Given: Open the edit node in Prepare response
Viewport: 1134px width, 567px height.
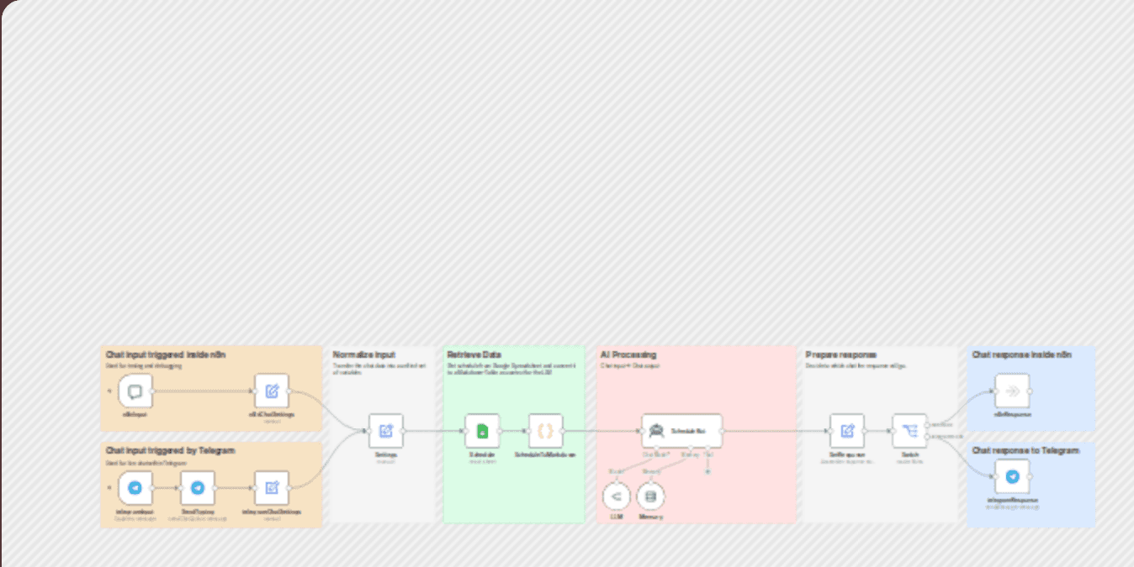Looking at the screenshot, I should pos(847,431).
